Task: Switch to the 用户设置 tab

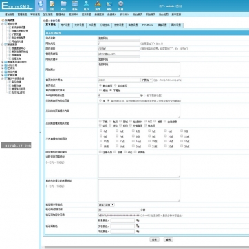Action: [65, 25]
